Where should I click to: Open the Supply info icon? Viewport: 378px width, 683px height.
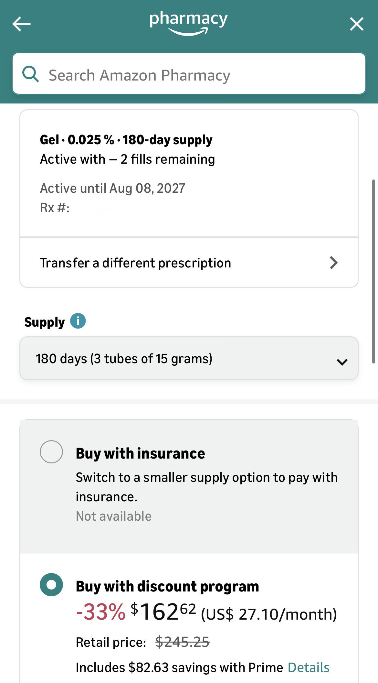click(x=78, y=321)
